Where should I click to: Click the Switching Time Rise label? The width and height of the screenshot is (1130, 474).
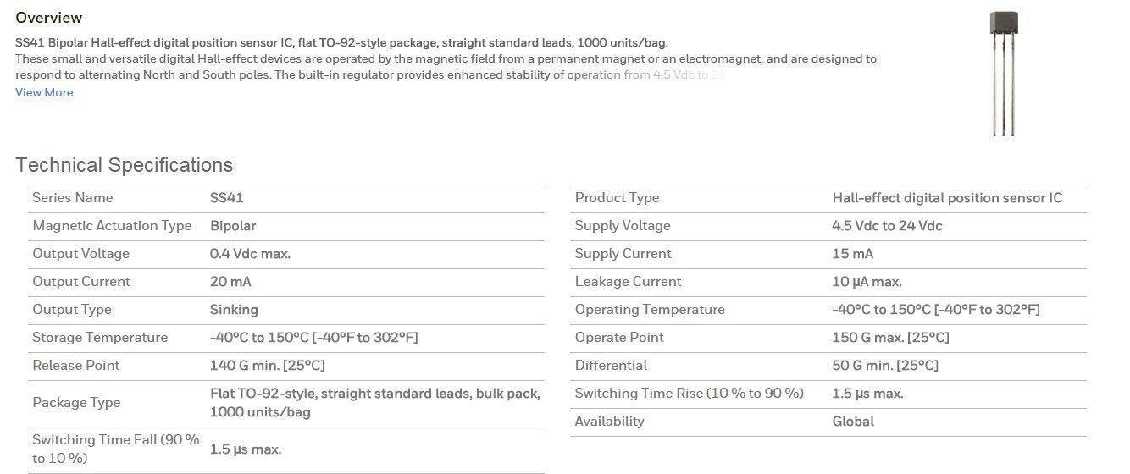pos(689,393)
